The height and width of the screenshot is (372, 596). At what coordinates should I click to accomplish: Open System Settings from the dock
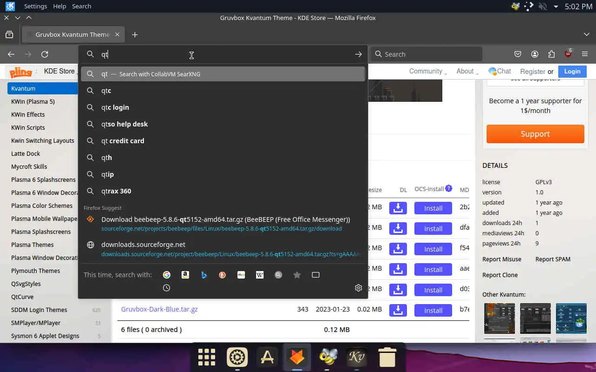point(237,357)
